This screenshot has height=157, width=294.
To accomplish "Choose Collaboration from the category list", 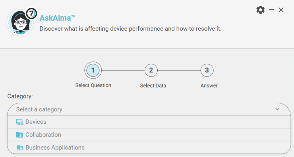I will [43, 135].
